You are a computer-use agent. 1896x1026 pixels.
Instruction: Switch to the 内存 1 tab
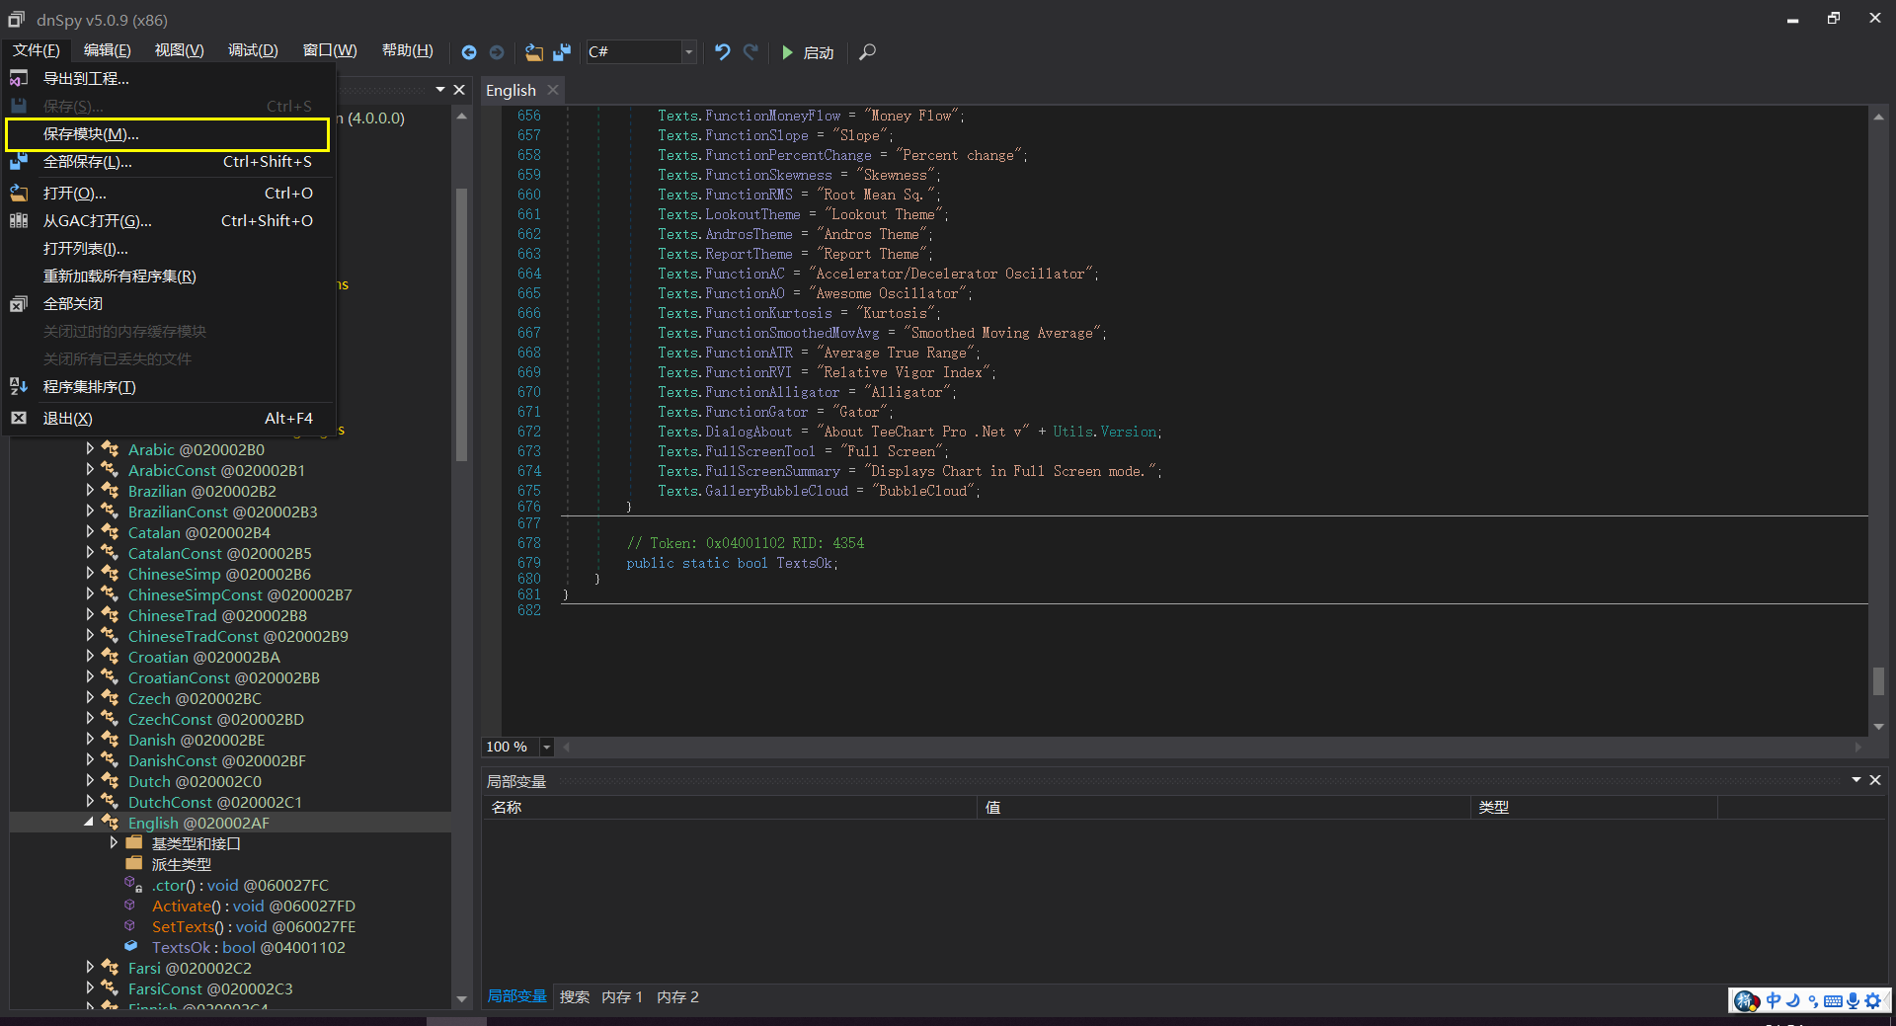pos(621,996)
